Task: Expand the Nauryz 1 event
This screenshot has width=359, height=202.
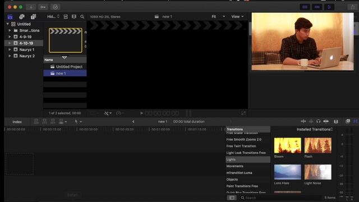Action: (x=10, y=49)
